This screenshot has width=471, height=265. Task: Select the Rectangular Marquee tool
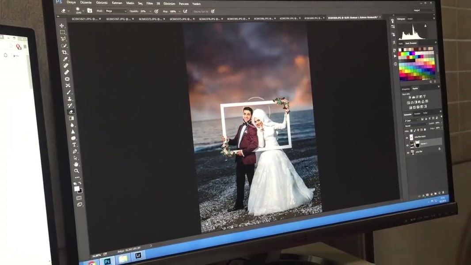(62, 32)
